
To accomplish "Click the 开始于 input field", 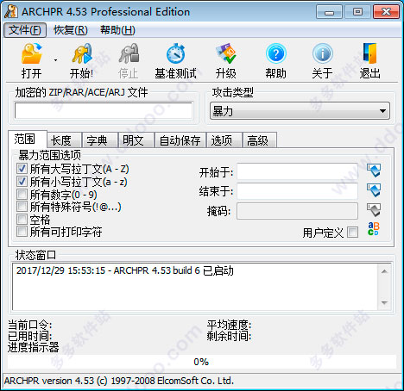I will (298, 171).
